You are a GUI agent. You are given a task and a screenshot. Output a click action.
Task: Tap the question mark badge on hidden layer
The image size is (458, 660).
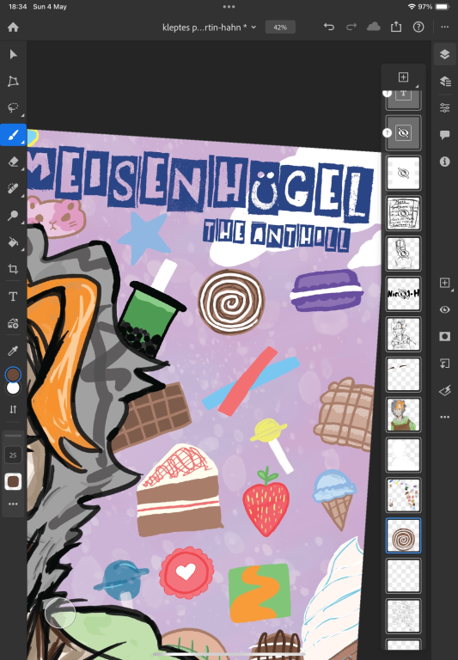click(388, 133)
